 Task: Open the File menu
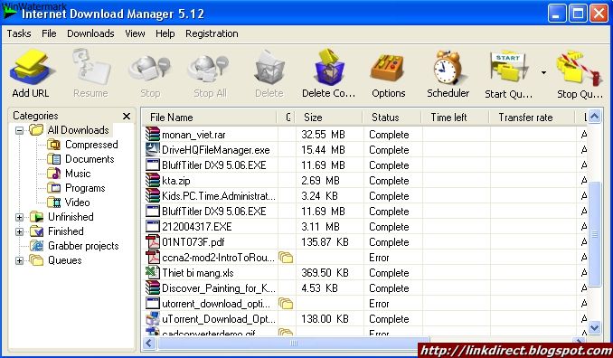pyautogui.click(x=49, y=33)
